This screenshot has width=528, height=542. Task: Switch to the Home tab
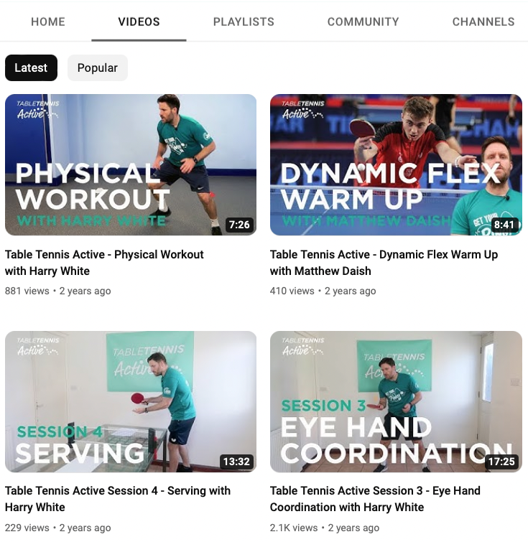pos(47,22)
